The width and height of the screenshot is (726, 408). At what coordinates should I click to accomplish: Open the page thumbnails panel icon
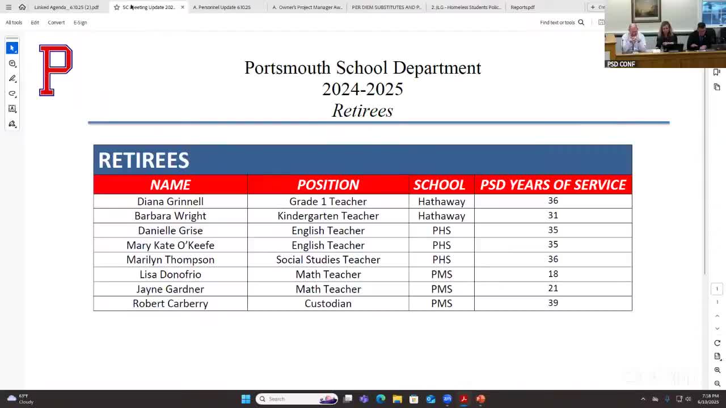click(x=717, y=87)
